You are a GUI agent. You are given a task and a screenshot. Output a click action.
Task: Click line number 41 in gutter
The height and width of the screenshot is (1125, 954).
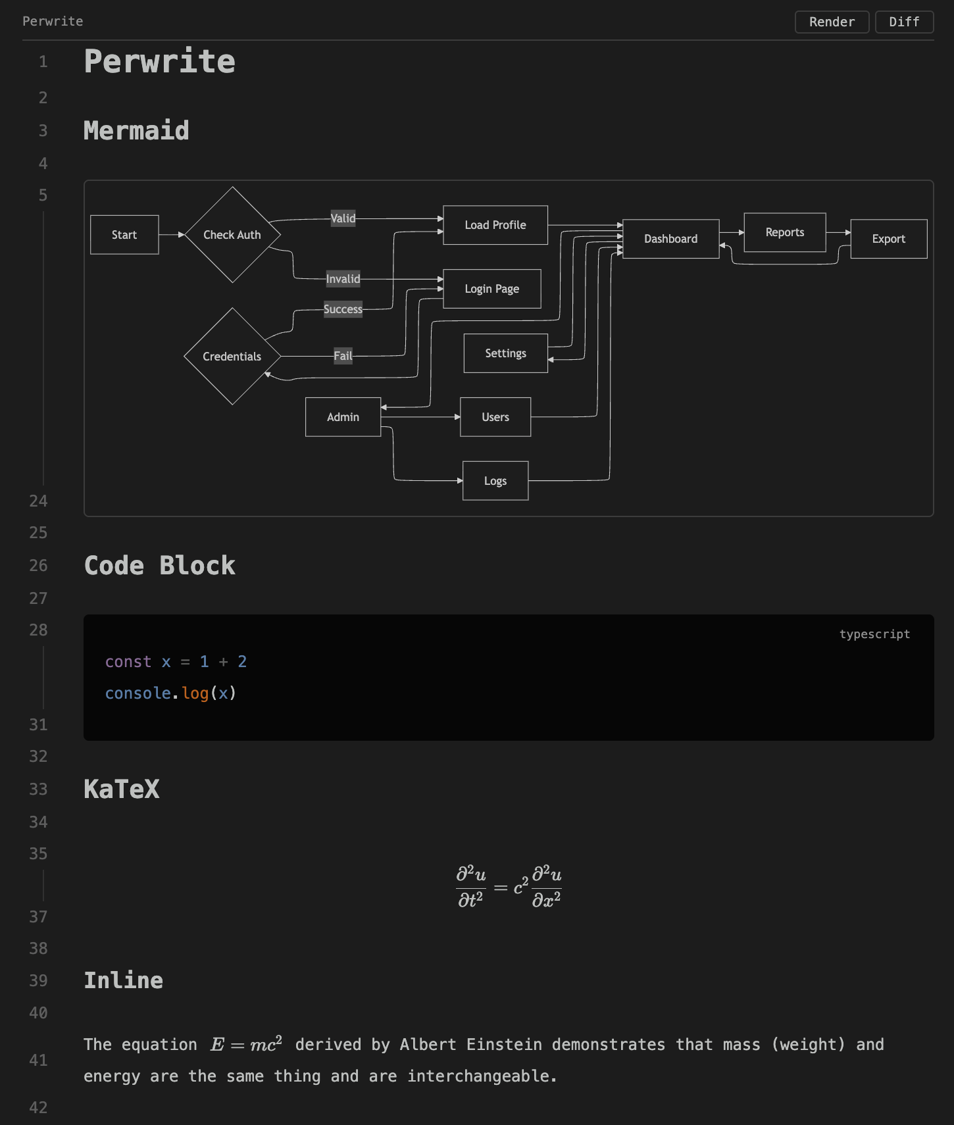(x=38, y=1061)
